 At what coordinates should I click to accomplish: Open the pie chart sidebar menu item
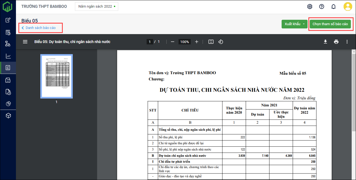pos(8,104)
